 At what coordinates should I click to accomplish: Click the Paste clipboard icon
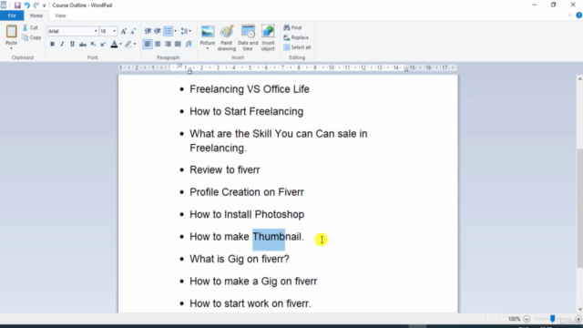coord(11,31)
